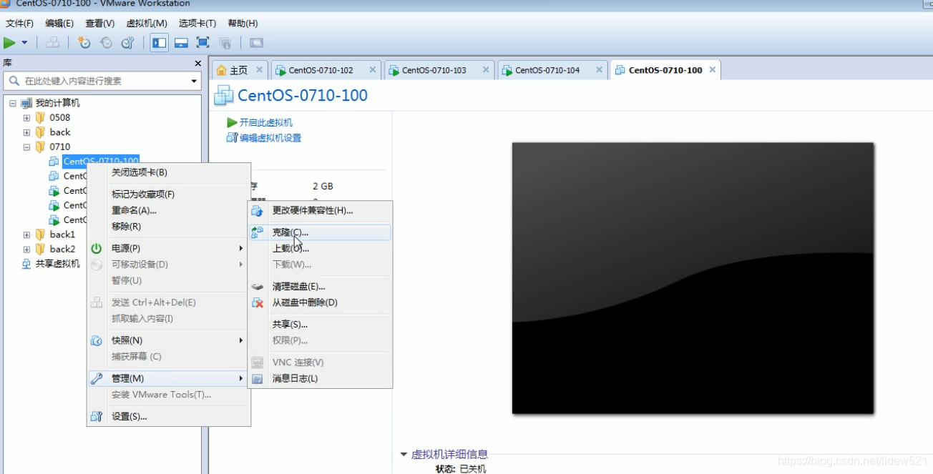This screenshot has height=474, width=933.
Task: Click the black virtual machine screen preview
Action: coord(693,278)
